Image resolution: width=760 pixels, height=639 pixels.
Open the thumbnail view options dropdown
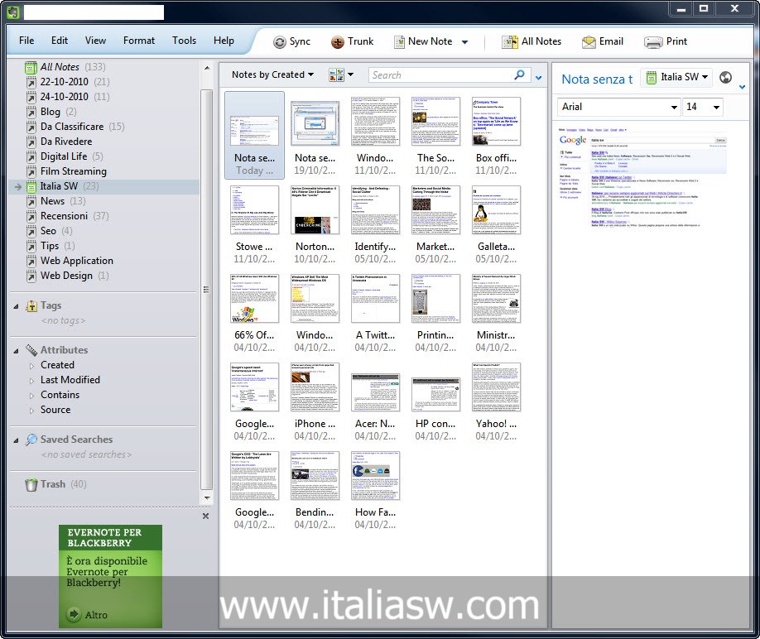coord(341,74)
